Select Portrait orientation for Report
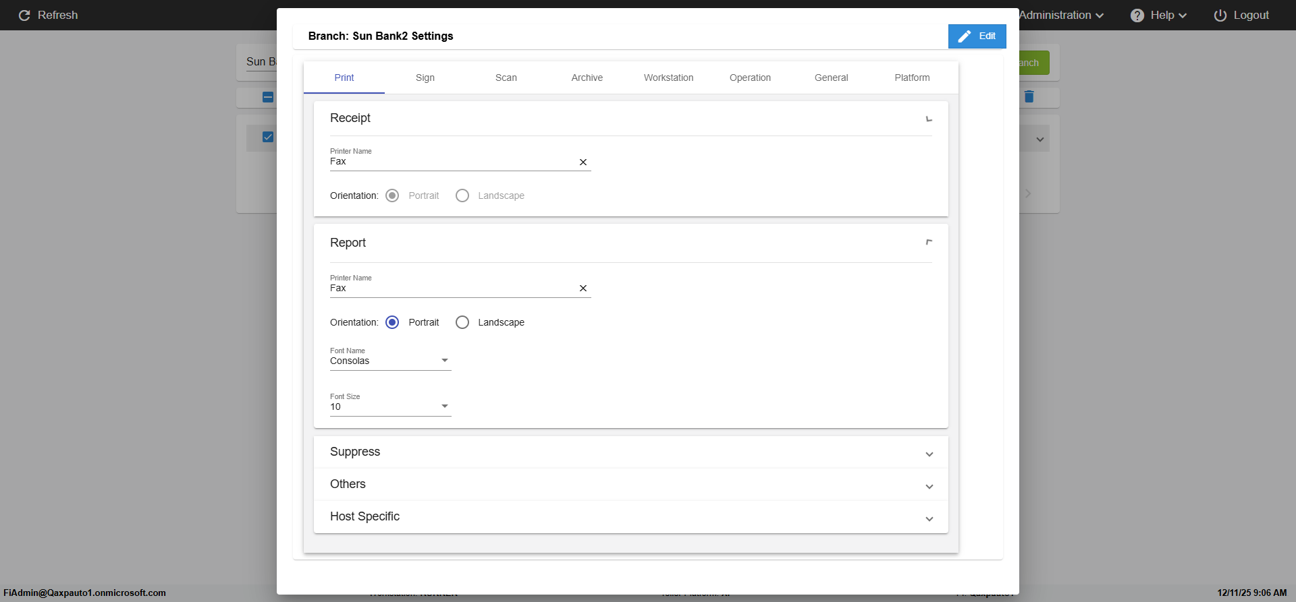The width and height of the screenshot is (1296, 602). [x=392, y=322]
